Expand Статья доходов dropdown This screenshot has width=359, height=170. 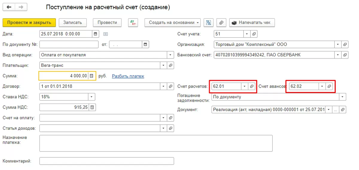coord(164,128)
